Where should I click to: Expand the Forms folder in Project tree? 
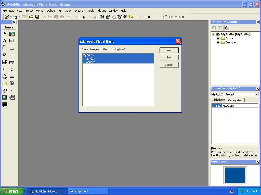point(218,38)
